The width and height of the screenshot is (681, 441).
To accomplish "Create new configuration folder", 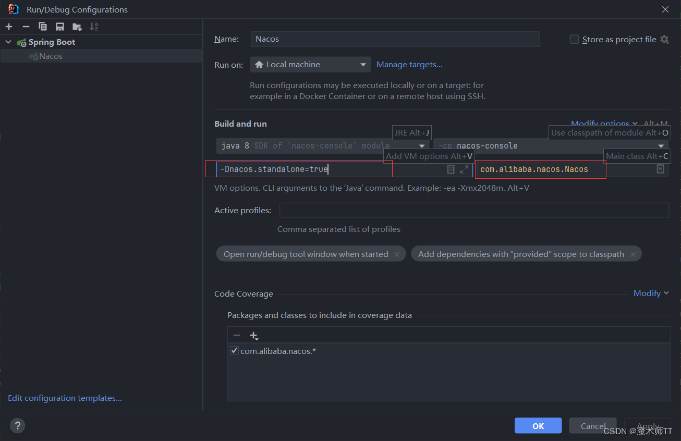I will click(77, 27).
